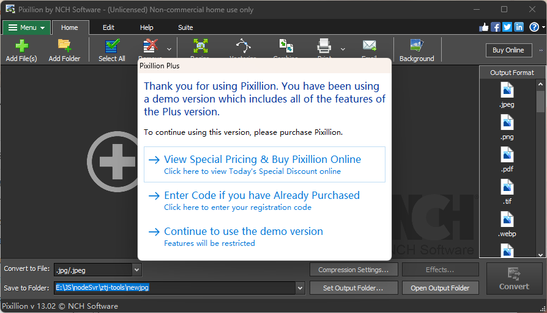547x313 pixels.
Task: Open the Suite tab
Action: (185, 27)
